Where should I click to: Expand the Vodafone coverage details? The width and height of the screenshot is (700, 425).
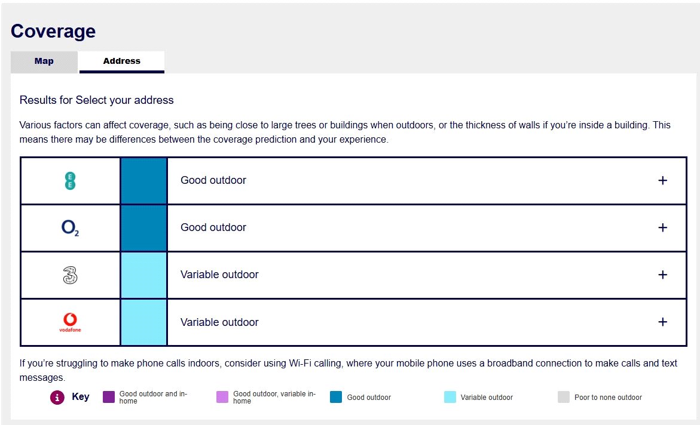[x=662, y=322]
